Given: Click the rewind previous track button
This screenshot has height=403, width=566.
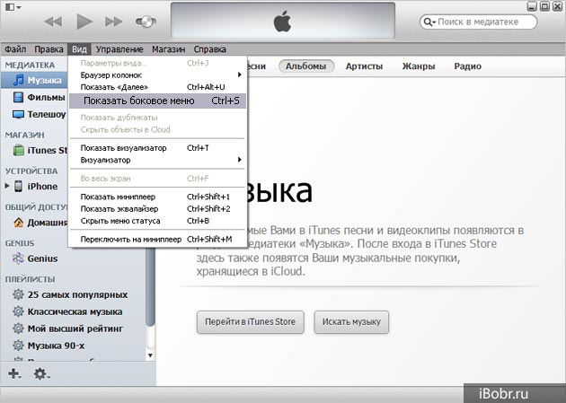Looking at the screenshot, I should 53,22.
